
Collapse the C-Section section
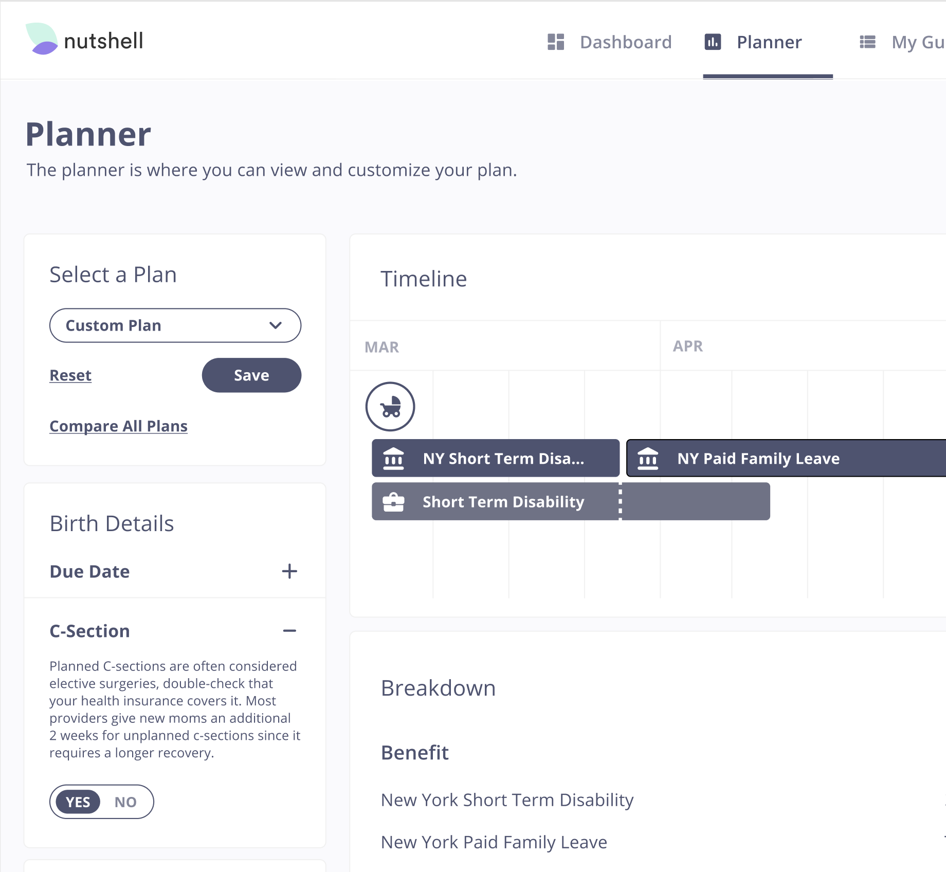click(x=289, y=631)
